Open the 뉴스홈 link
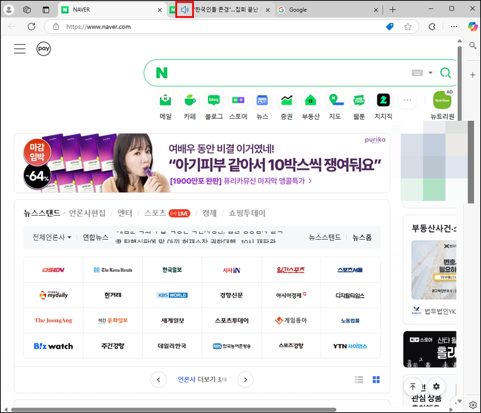The height and width of the screenshot is (413, 481). click(362, 237)
